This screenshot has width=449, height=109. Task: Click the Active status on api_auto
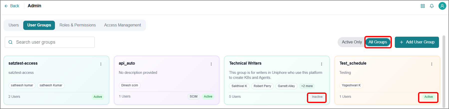[x=208, y=97]
